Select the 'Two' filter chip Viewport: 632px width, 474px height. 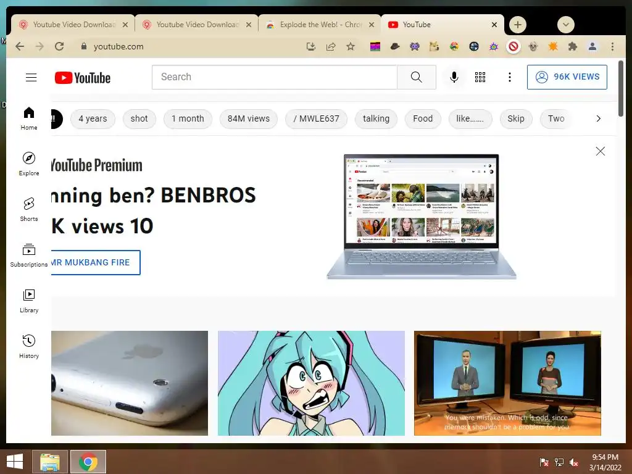[556, 118]
